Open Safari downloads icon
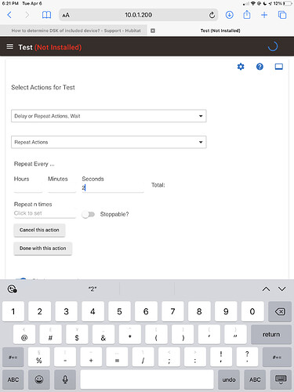Image resolution: width=294 pixels, height=392 pixels. [229, 15]
